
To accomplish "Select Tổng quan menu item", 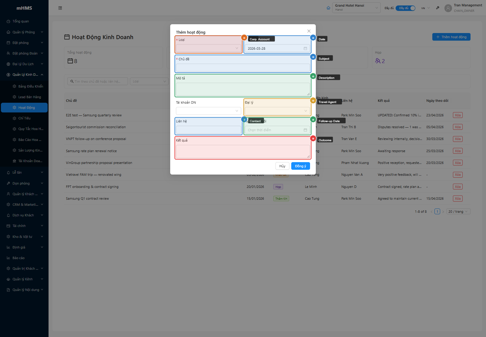I will point(21,21).
